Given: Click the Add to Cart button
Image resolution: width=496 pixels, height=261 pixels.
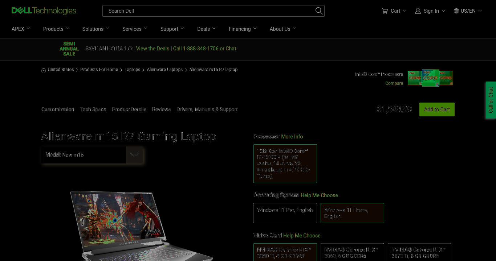Looking at the screenshot, I should (x=437, y=109).
